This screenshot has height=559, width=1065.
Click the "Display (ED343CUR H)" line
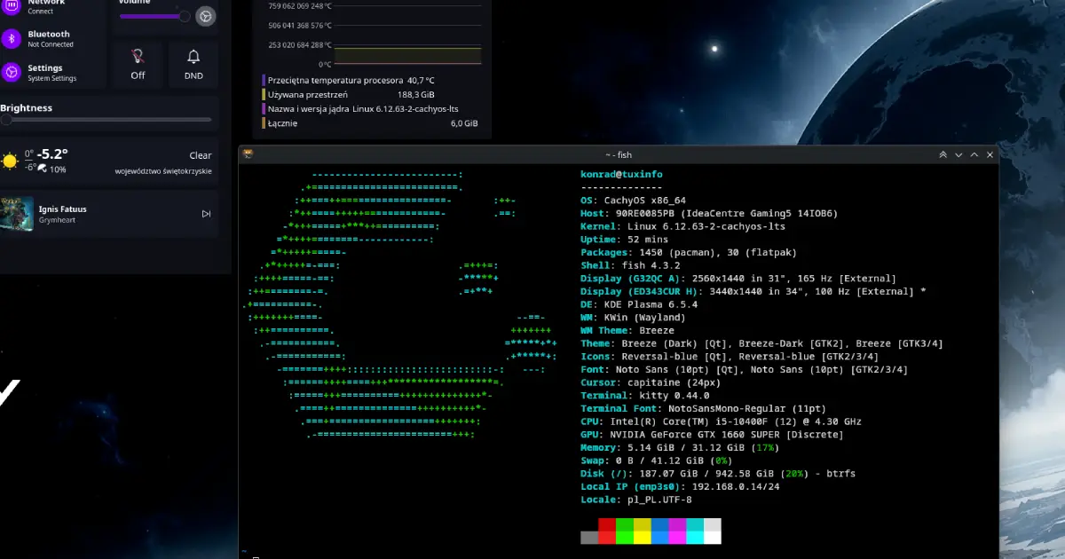753,291
